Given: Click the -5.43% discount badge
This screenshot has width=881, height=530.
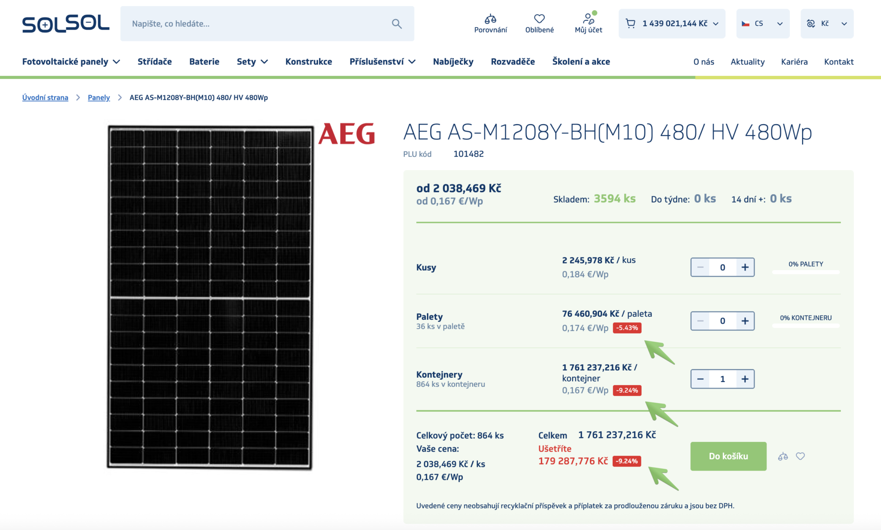Looking at the screenshot, I should 627,328.
